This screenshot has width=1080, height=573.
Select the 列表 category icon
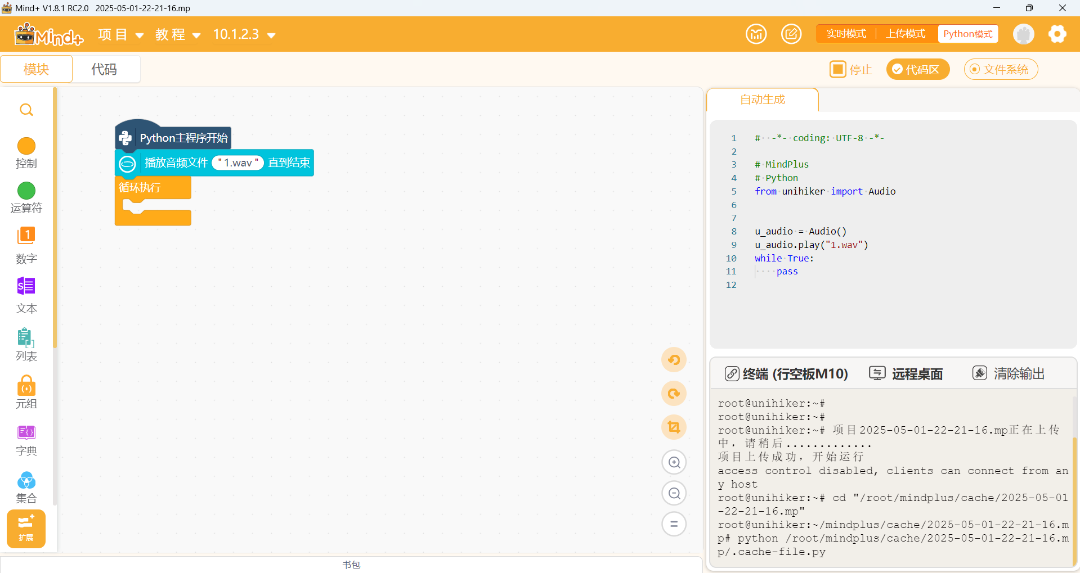click(x=26, y=337)
